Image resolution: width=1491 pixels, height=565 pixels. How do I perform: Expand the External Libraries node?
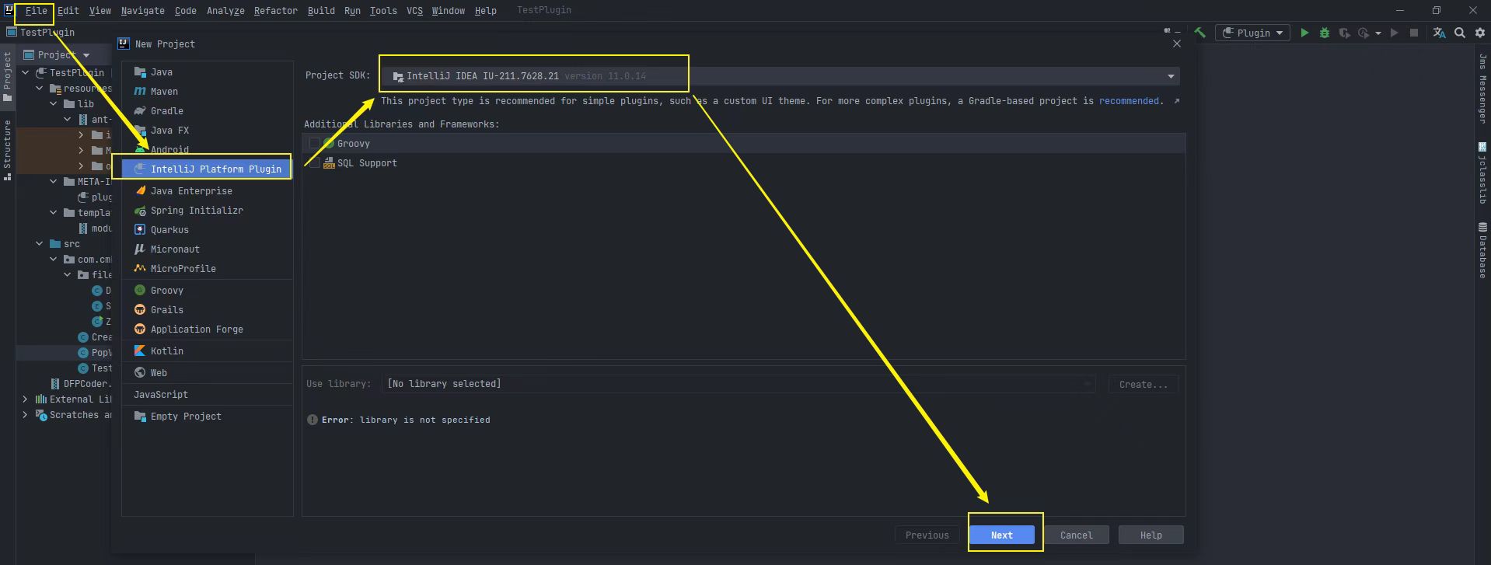[x=26, y=399]
